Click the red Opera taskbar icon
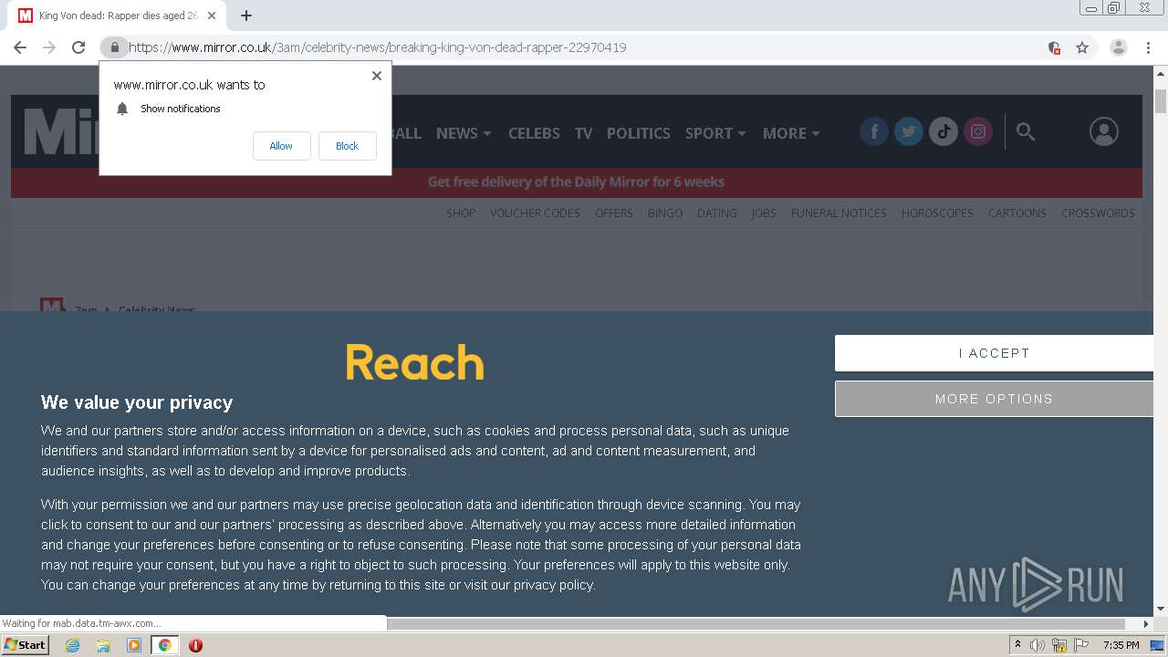Viewport: 1168px width, 657px height. coord(195,645)
